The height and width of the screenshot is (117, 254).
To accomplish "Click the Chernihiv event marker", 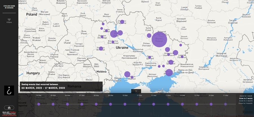I will point(122,22).
